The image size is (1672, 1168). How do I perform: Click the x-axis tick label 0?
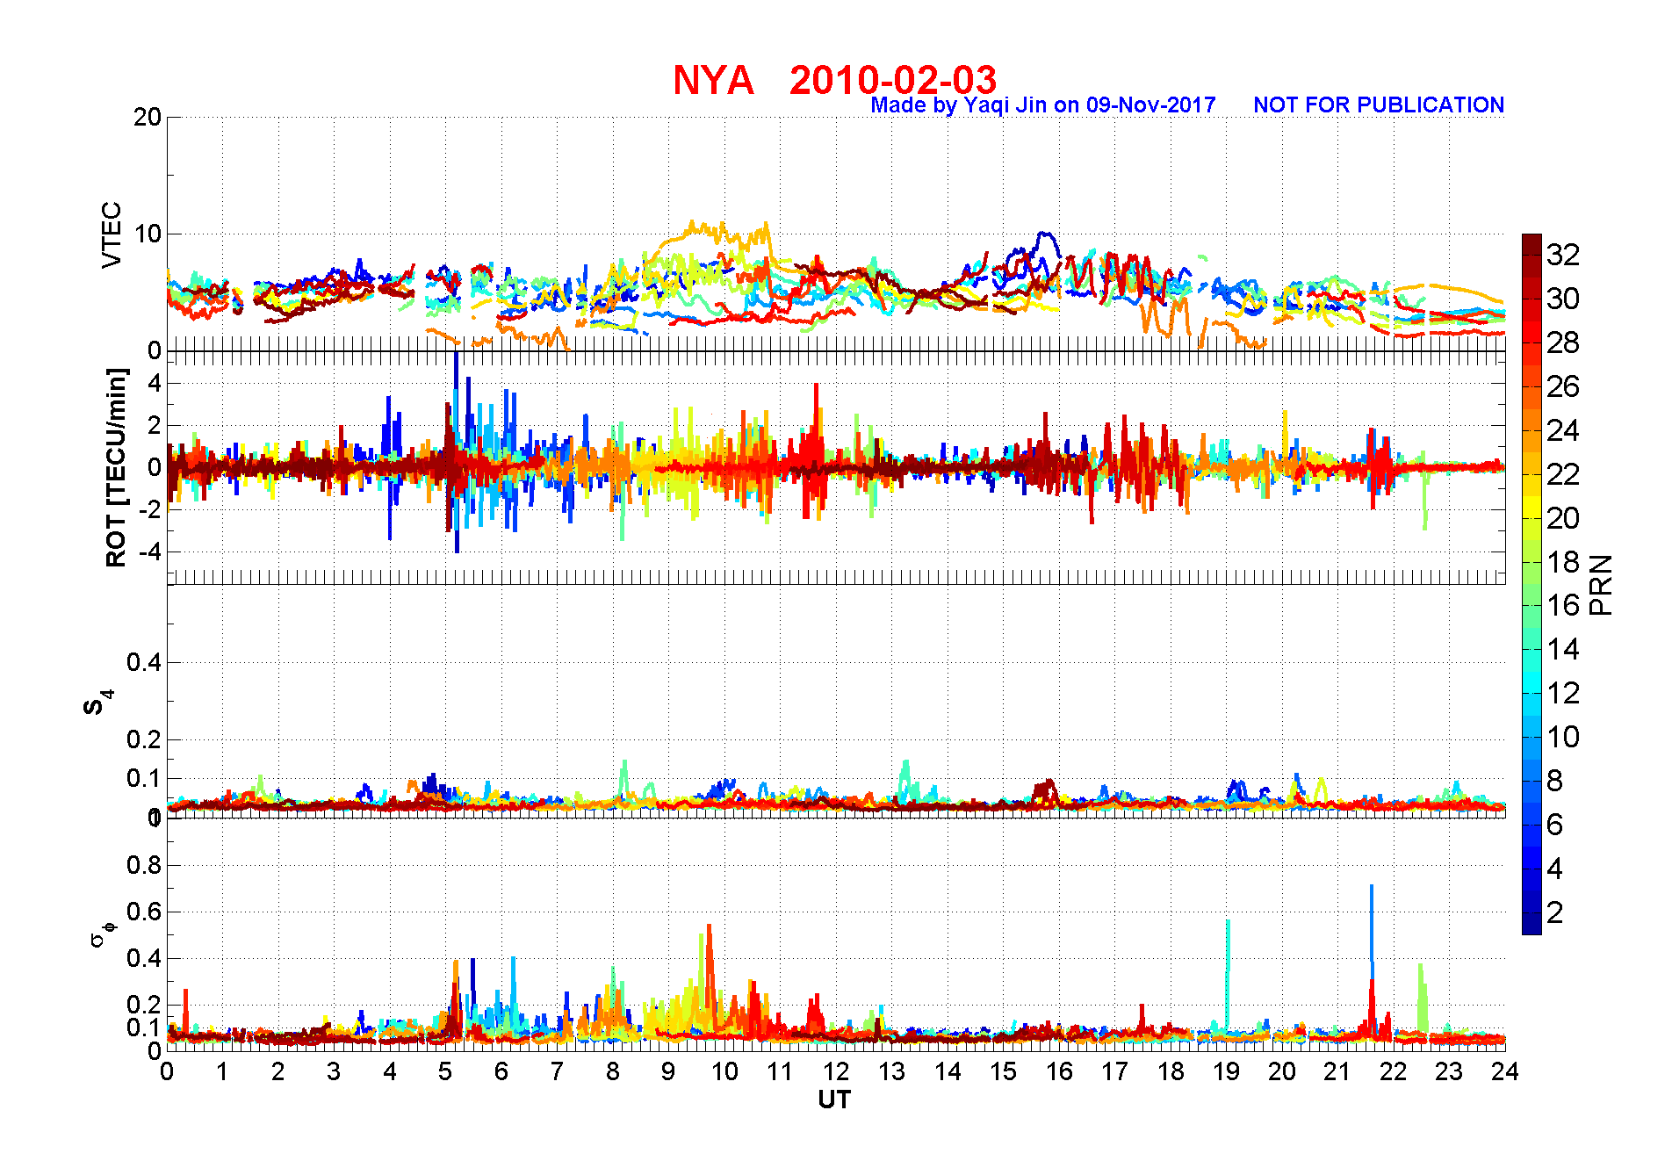(x=167, y=1071)
